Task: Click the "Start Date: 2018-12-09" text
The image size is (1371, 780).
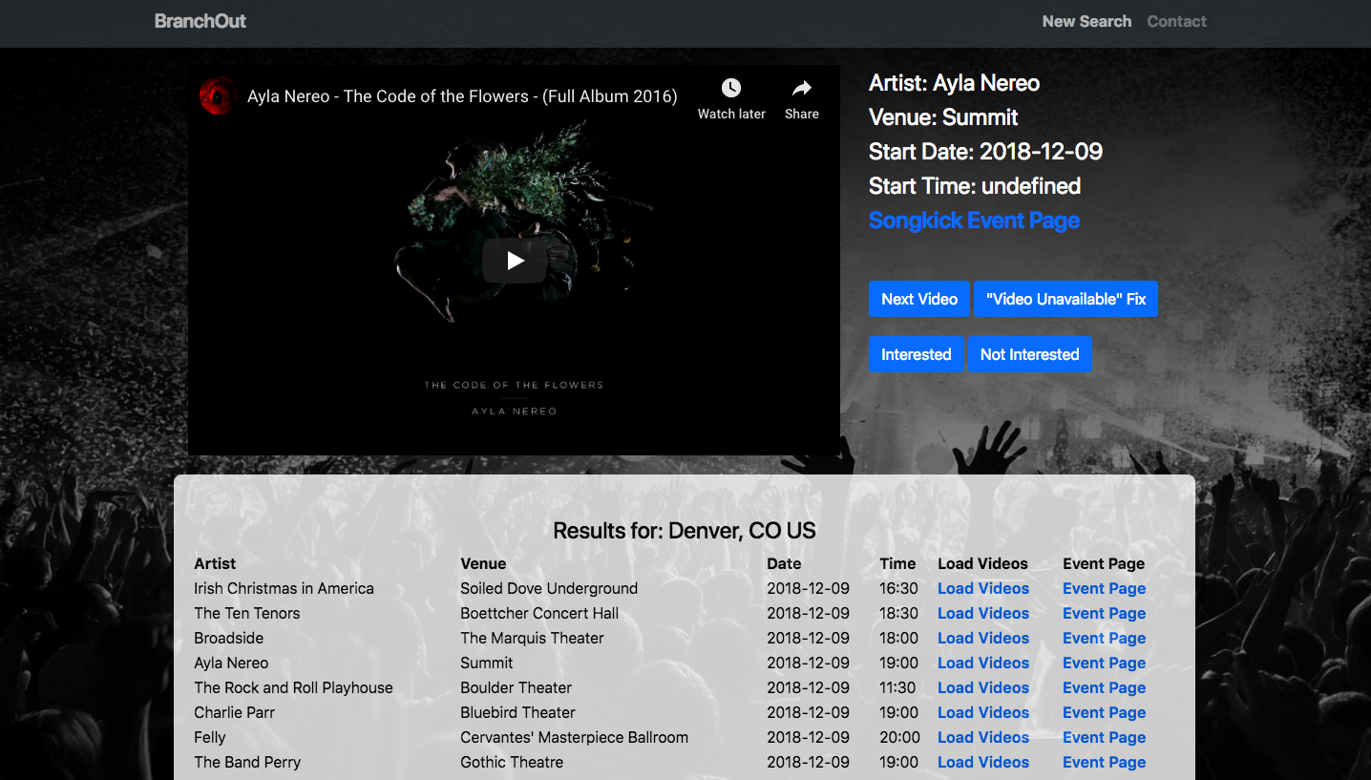Action: coord(985,152)
